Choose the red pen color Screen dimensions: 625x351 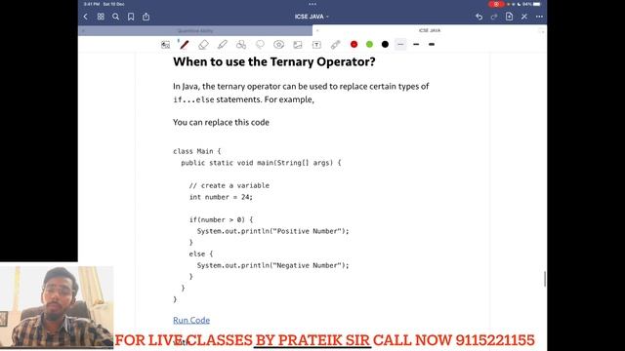tap(354, 44)
